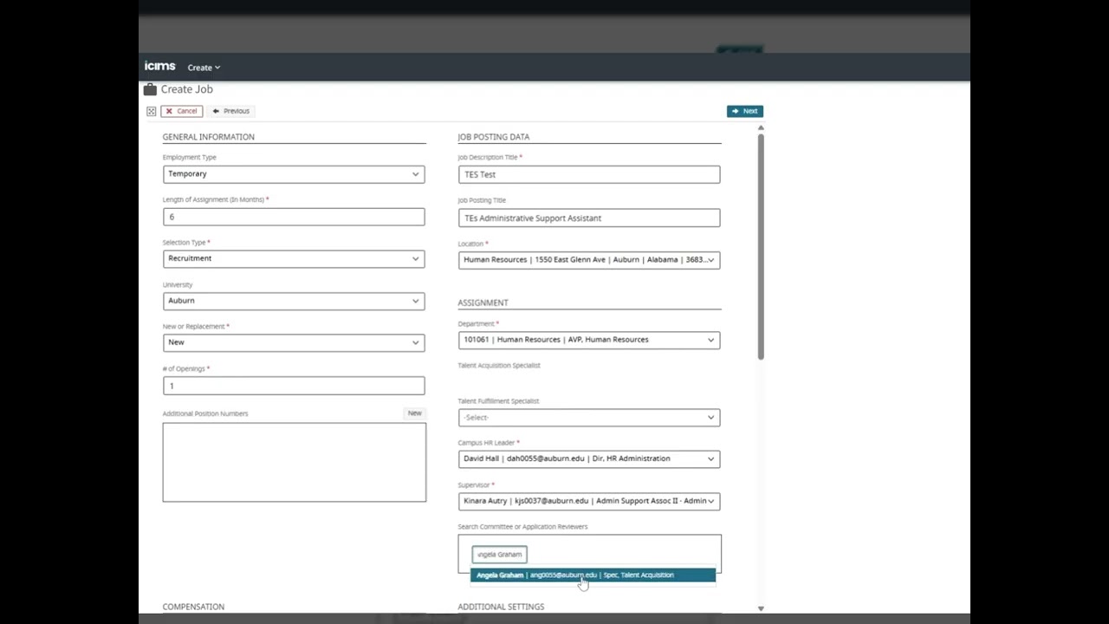Open the University dropdown
The image size is (1109, 624).
(294, 301)
